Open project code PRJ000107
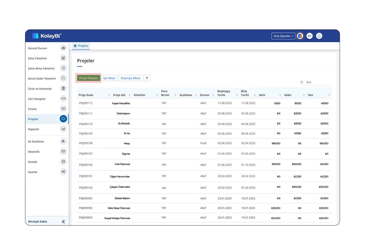This screenshot has width=365, height=248. pyautogui.click(x=86, y=153)
